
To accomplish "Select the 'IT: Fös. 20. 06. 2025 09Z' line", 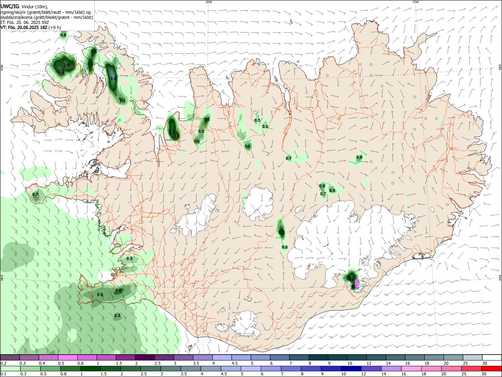I will (x=25, y=22).
